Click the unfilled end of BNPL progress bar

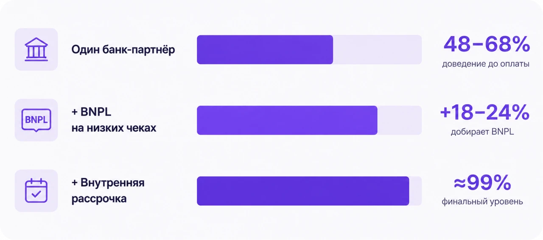(400, 120)
